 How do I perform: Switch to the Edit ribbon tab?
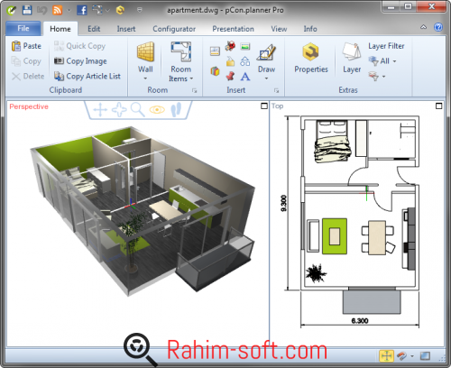(x=94, y=29)
